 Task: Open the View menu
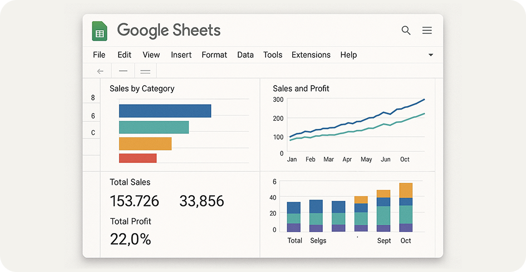coord(151,55)
